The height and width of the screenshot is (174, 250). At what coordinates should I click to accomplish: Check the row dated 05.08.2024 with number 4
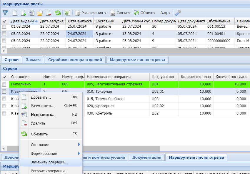(4, 34)
